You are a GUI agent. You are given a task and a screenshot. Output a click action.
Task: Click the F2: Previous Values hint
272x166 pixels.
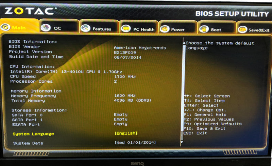(x=209, y=119)
